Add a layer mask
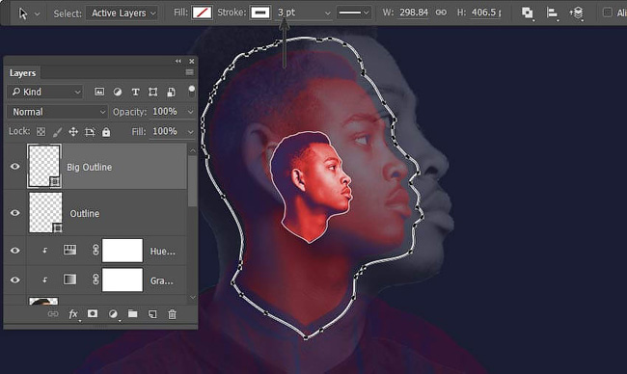Image resolution: width=627 pixels, height=374 pixels. (x=93, y=313)
